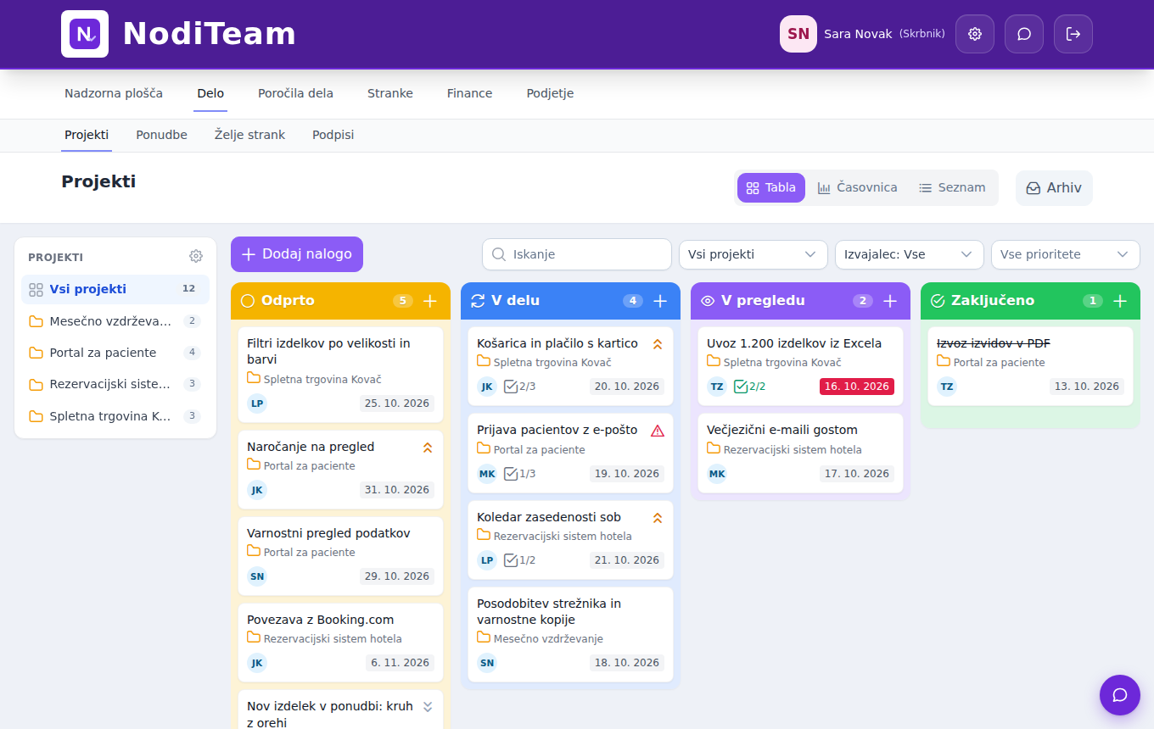Switch to the Želje strank tab

[x=249, y=135]
